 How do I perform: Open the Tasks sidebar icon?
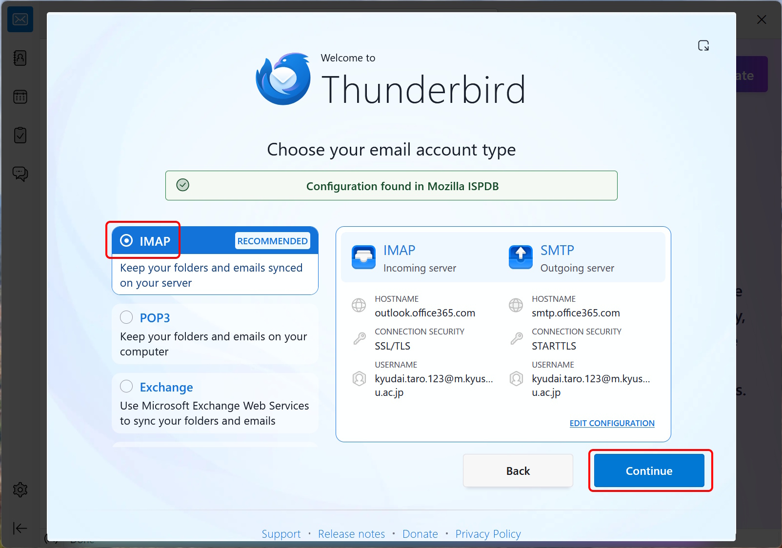coord(20,135)
